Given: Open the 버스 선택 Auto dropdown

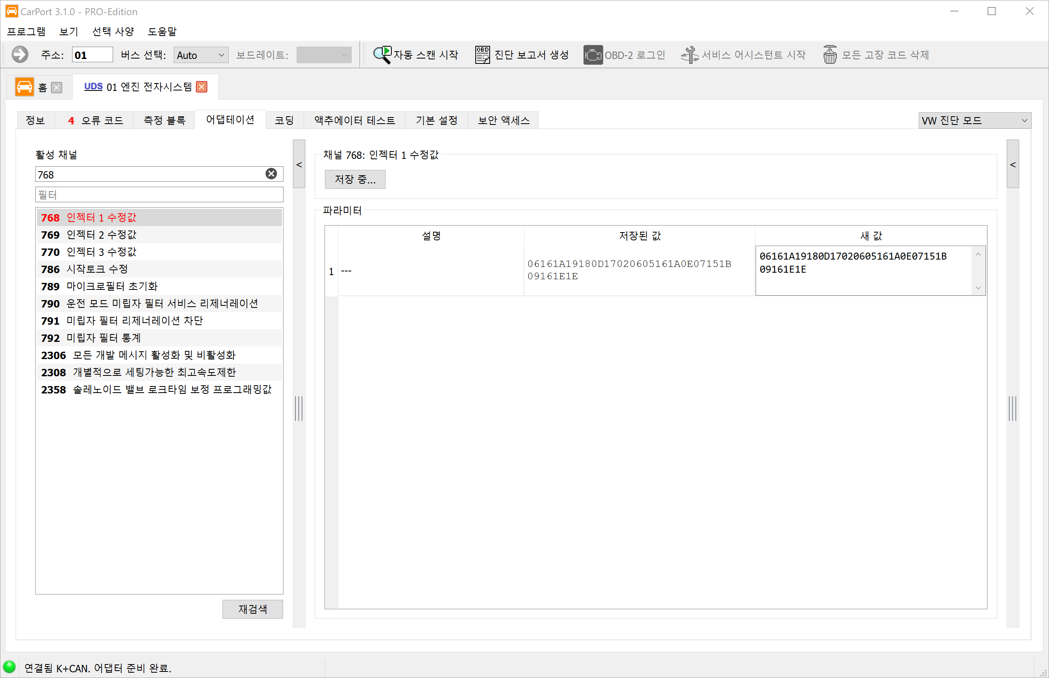Looking at the screenshot, I should [201, 55].
